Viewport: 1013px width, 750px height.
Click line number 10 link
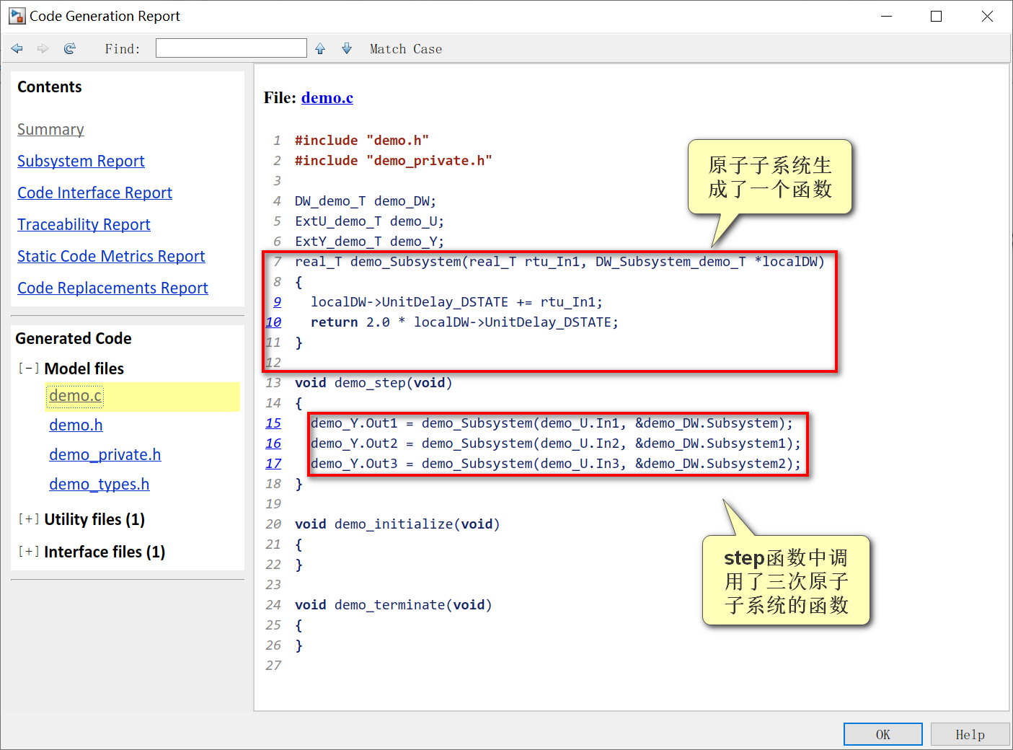click(273, 322)
